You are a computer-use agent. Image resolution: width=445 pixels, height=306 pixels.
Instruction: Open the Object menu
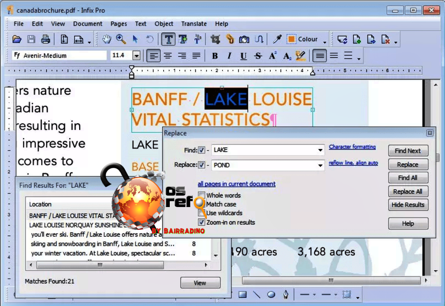[164, 24]
